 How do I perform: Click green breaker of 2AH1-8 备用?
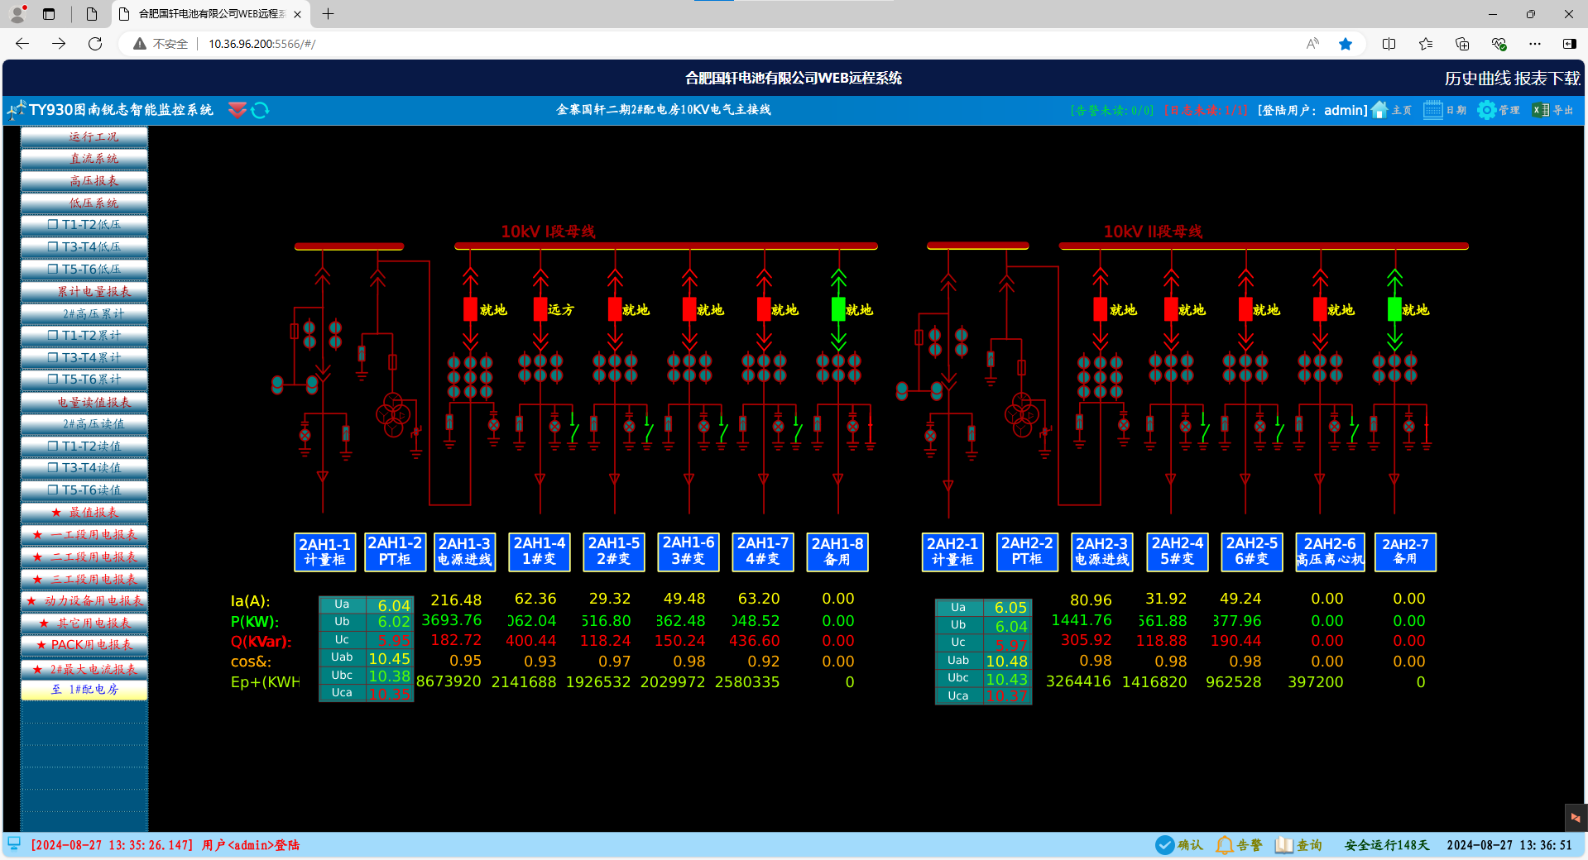[838, 309]
